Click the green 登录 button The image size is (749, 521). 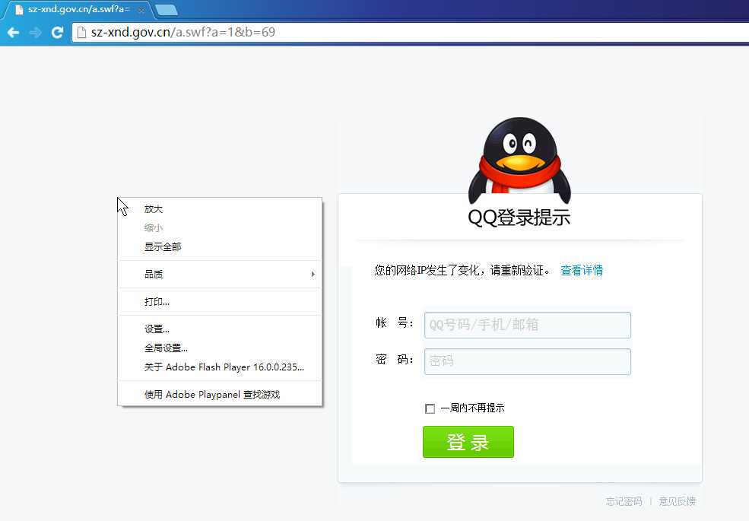coord(468,442)
